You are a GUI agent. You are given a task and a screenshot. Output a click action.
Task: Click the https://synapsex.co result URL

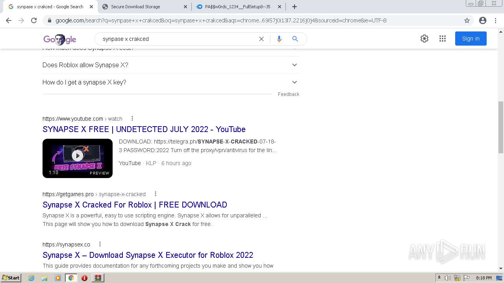(x=66, y=244)
